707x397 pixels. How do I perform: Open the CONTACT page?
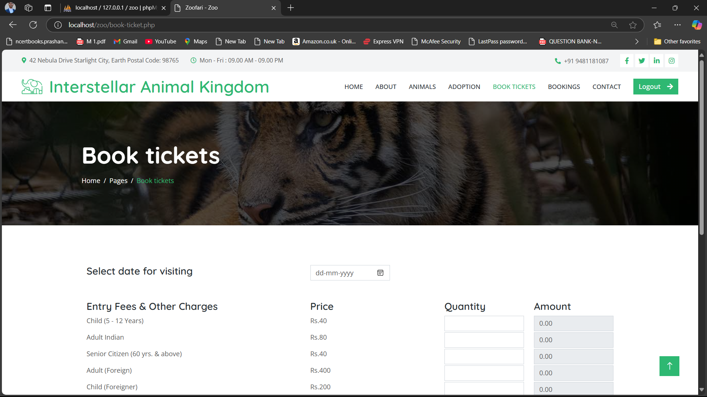(606, 87)
